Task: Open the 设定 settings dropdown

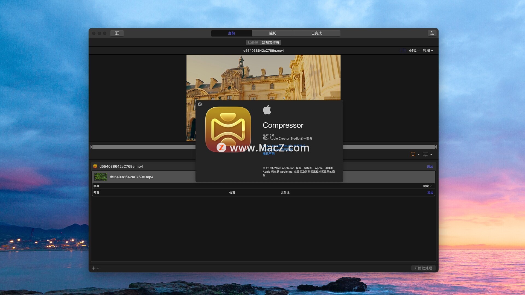Action: (427, 186)
